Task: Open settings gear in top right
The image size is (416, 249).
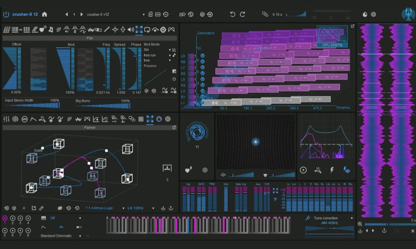Action: tap(373, 15)
